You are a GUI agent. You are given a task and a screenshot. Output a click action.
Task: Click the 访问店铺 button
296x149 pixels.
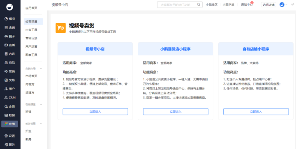click(268, 5)
